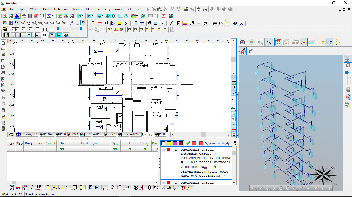Toggle the magenta error filter square
Screen dimensions: 352x197
click(x=175, y=143)
